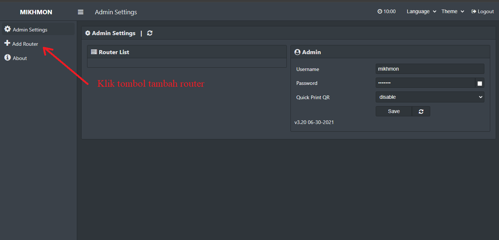Click the clock icon in the top bar
This screenshot has width=499, height=240.
tap(380, 11)
